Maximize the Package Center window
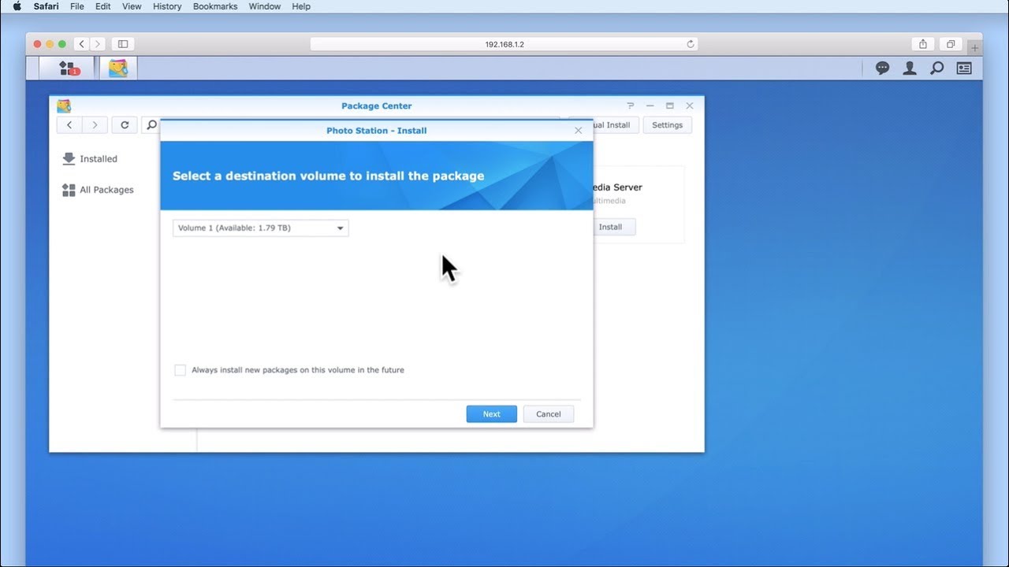The height and width of the screenshot is (567, 1009). coord(670,106)
